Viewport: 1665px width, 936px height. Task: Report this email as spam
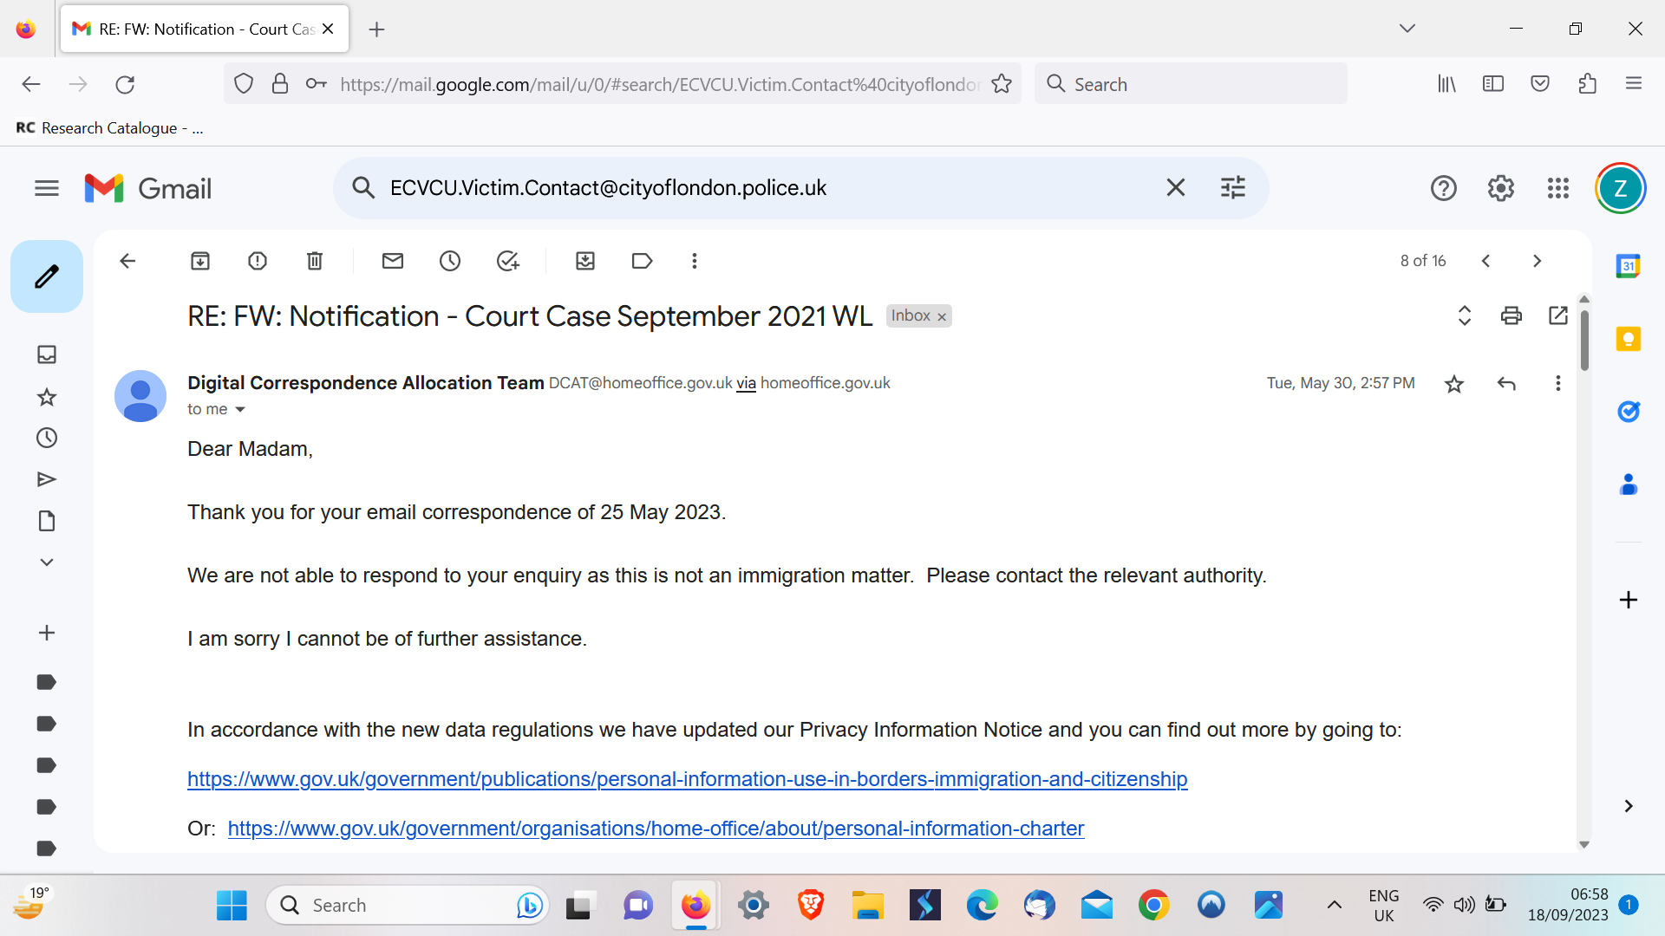(258, 261)
